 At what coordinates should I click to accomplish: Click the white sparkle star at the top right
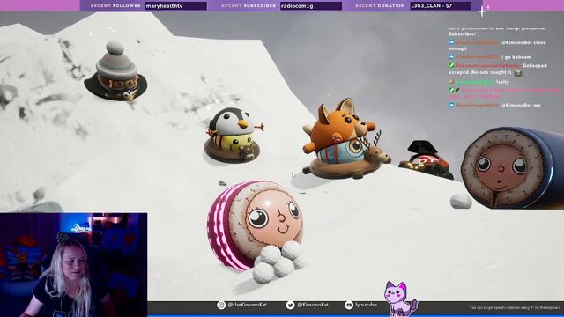coord(482,11)
